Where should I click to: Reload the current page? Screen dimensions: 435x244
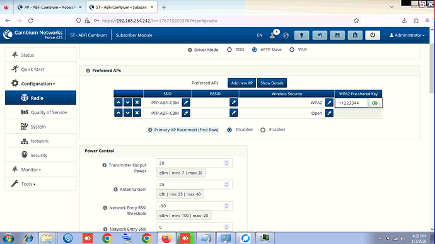(x=30, y=21)
